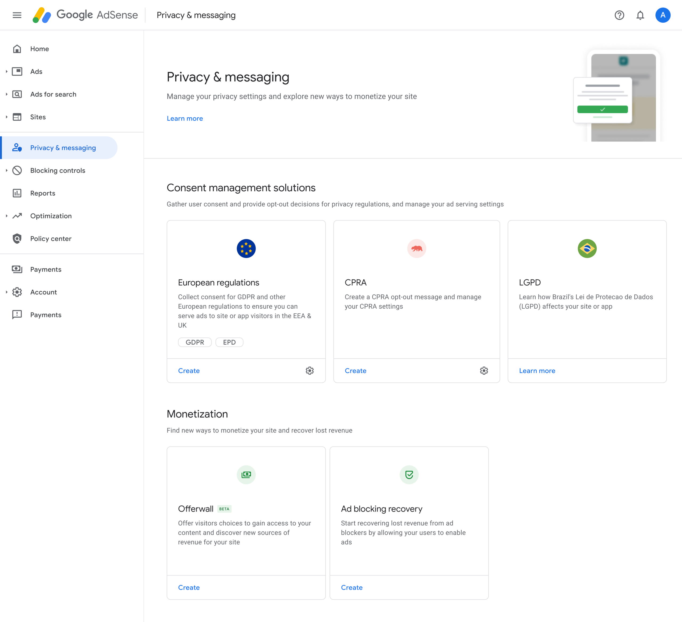Click Create for Offerwall card
This screenshot has width=682, height=622.
click(189, 588)
